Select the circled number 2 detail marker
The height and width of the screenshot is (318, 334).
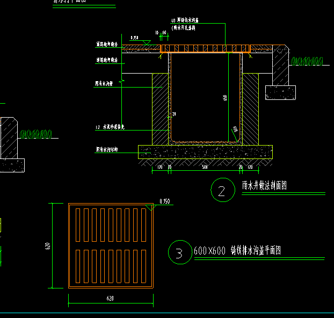click(223, 190)
